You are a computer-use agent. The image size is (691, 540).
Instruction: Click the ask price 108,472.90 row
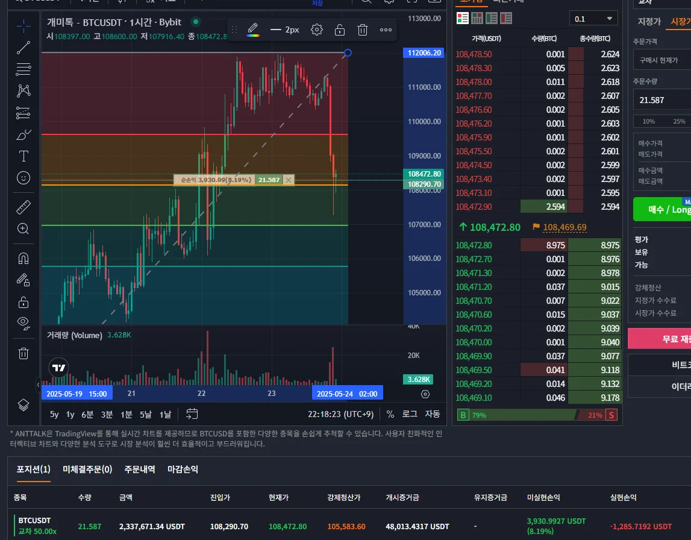click(537, 207)
